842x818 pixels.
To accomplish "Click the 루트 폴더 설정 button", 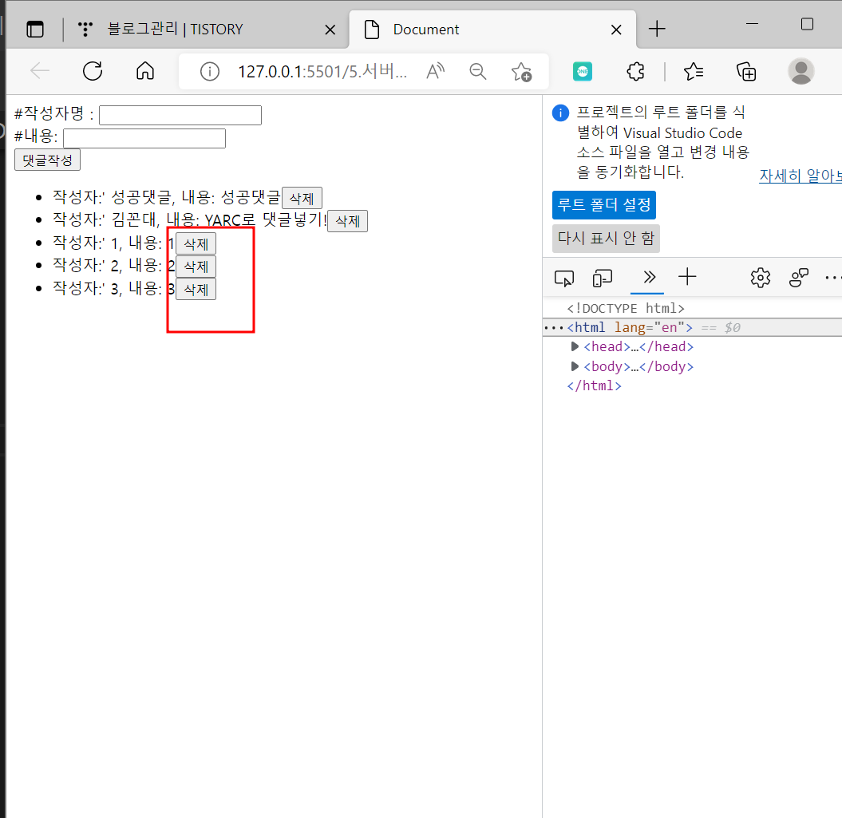I will [604, 204].
